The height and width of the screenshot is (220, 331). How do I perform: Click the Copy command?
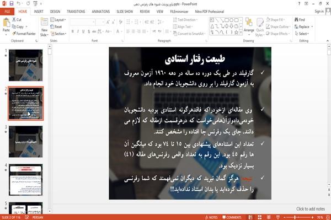[18, 26]
